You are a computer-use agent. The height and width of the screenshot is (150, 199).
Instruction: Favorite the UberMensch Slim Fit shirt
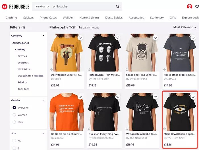point(80,38)
